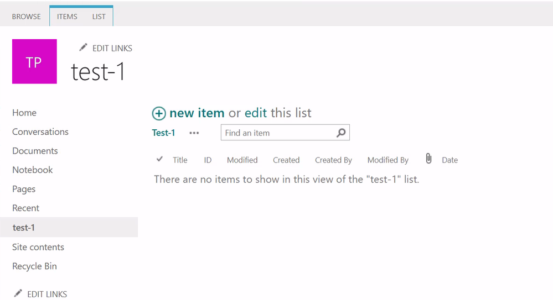The image size is (553, 300).
Task: Sort by the Modified column header
Action: click(242, 160)
